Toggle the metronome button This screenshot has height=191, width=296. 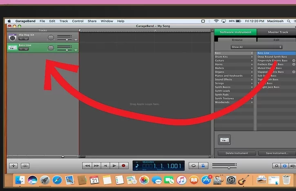[203, 166]
